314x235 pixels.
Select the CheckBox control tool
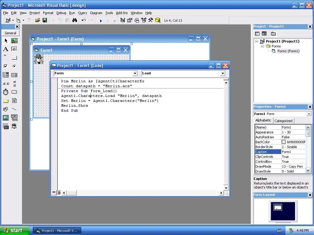pos(6,66)
